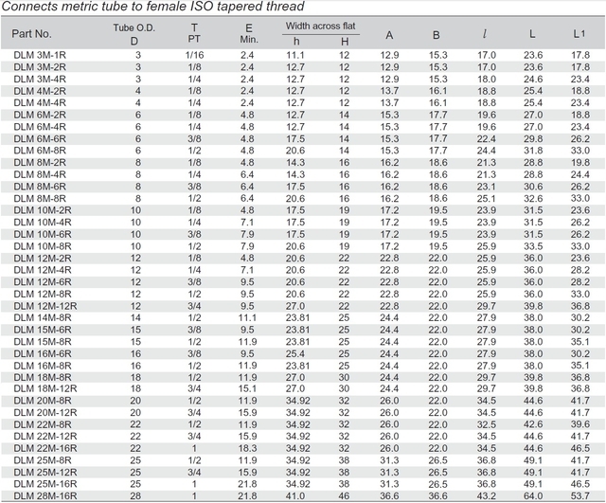
Task: Select part number DLM 18M-12R
Action: (x=45, y=388)
